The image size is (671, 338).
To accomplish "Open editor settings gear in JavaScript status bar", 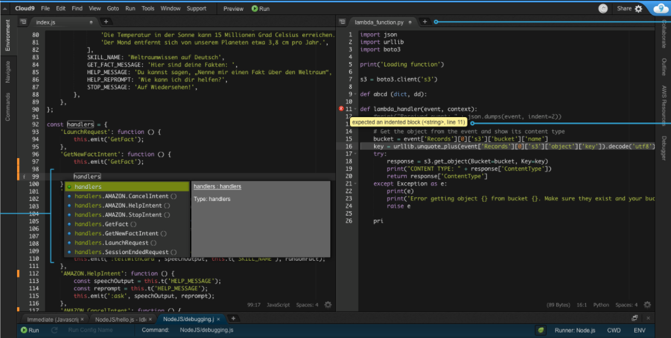I will 328,305.
